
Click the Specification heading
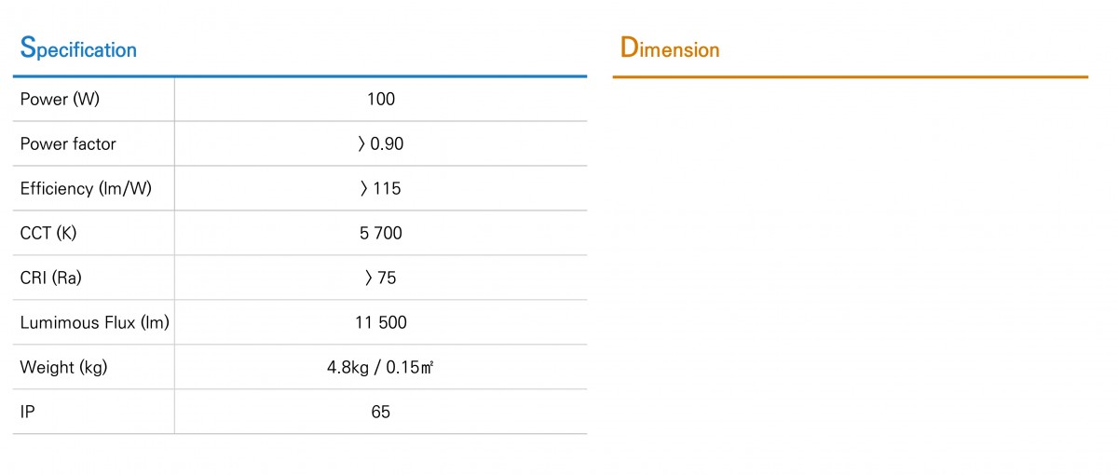[78, 48]
